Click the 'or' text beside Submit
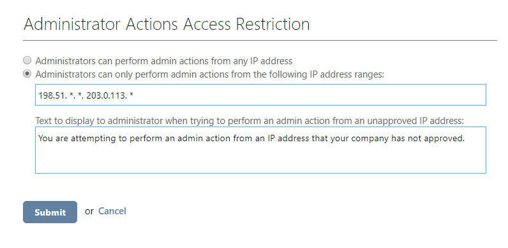This screenshot has width=508, height=248. 89,211
